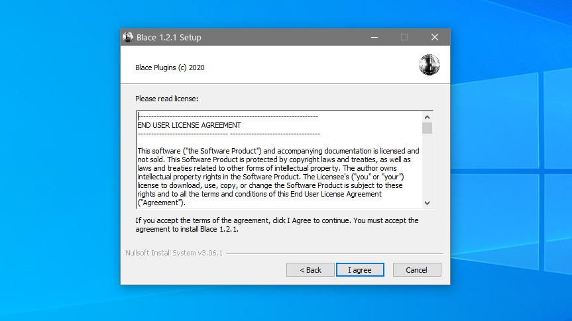
Task: Click the 'Blace Plugins (c) 2020' text
Action: coord(170,68)
